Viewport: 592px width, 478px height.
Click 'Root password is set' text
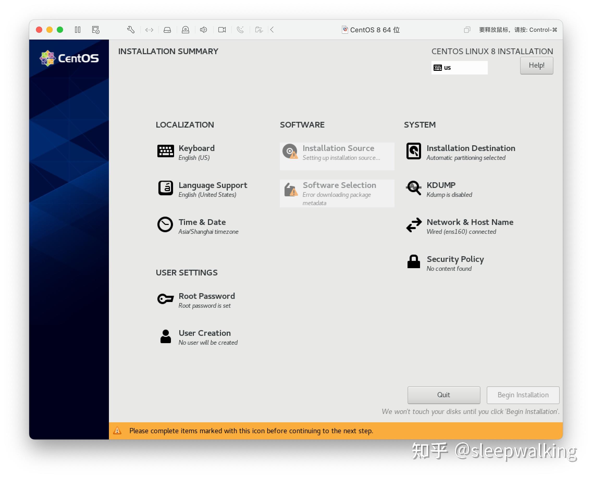click(x=205, y=306)
